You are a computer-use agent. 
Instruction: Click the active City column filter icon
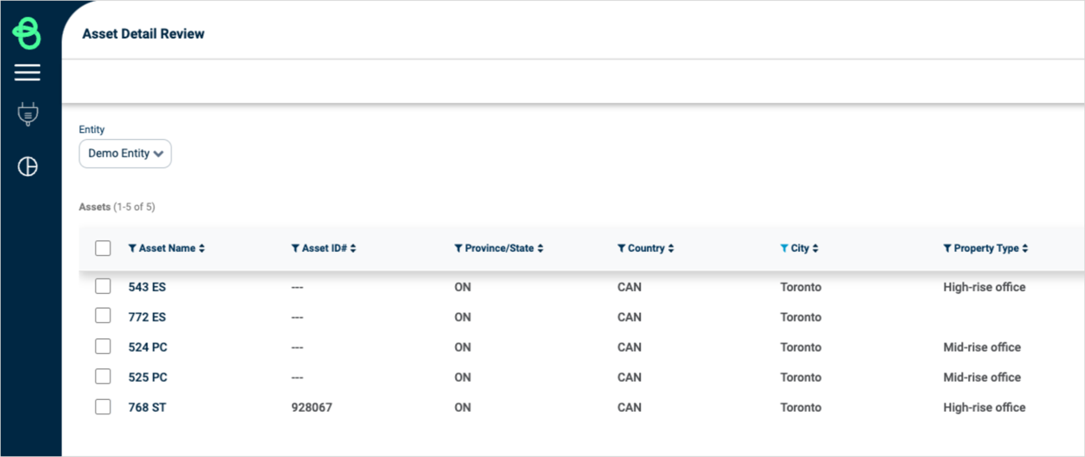tap(784, 249)
